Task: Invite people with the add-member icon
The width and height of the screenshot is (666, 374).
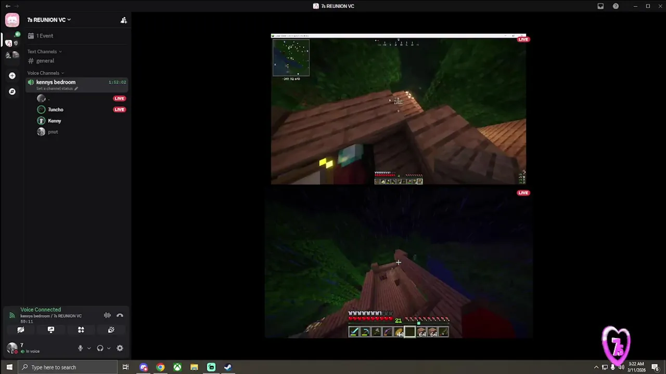Action: [x=123, y=20]
